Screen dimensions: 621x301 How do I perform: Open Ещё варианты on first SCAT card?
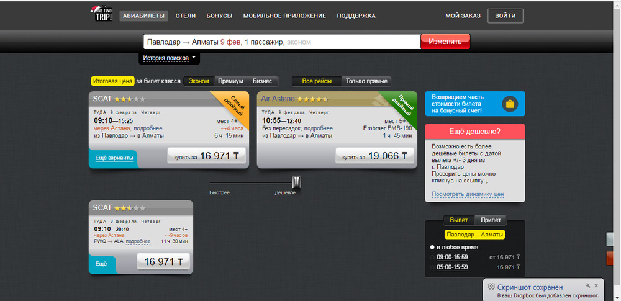click(x=114, y=158)
